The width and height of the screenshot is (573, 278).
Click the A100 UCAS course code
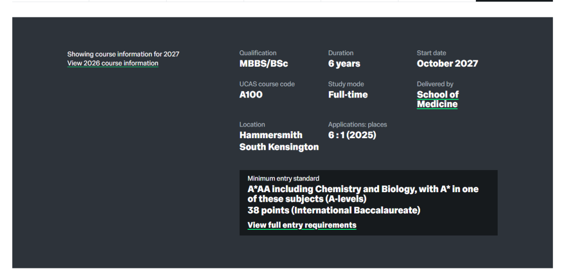[251, 95]
